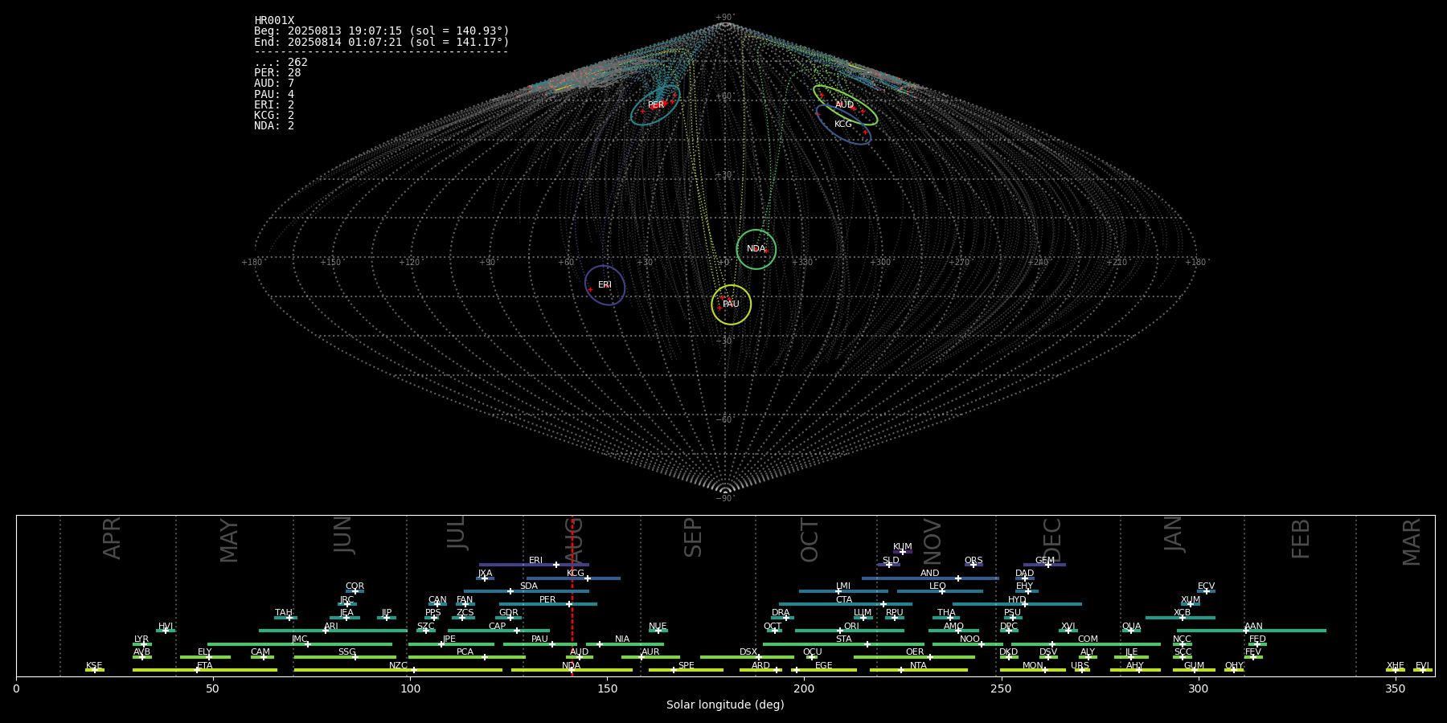Click the LEO shower label in timeline
1447x723 pixels.
pos(938,586)
